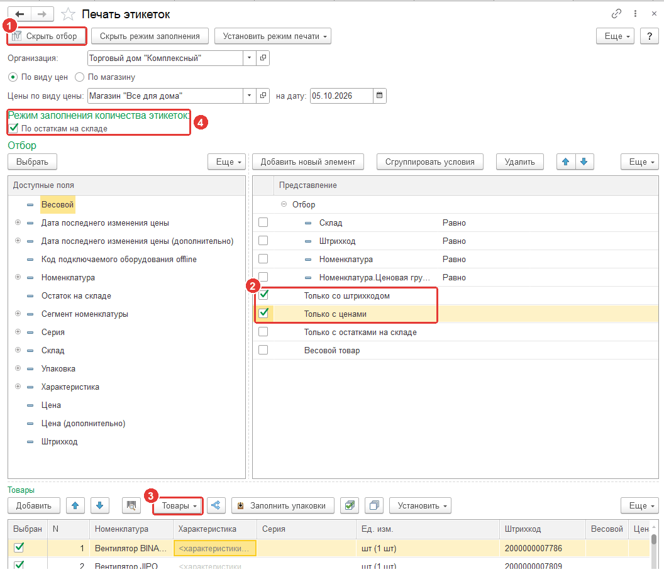Open help with the question mark button
Viewport: 664px width, 572px height.
649,36
